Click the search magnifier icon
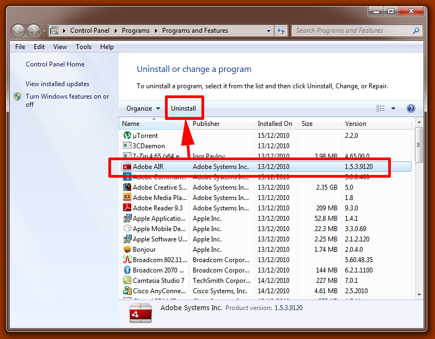The image size is (435, 339). pyautogui.click(x=416, y=31)
